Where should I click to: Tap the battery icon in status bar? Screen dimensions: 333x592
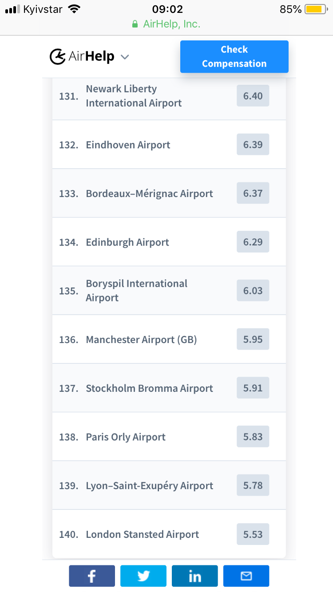pos(316,9)
